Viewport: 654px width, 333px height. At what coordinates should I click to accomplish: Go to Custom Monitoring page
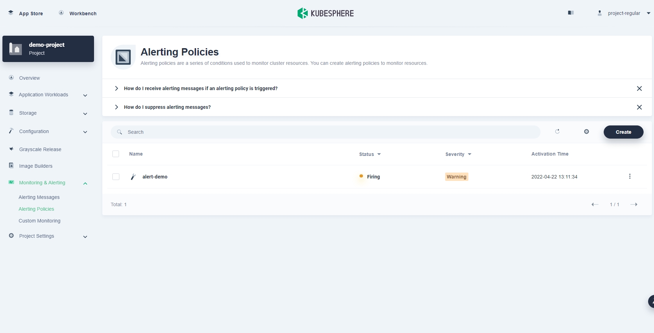pyautogui.click(x=40, y=221)
